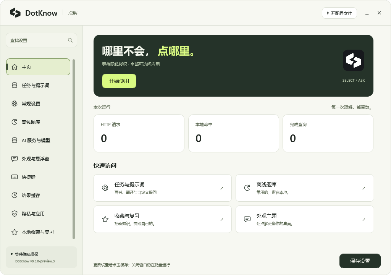Click the keyboard icon beside 快捷键

(x=15, y=177)
